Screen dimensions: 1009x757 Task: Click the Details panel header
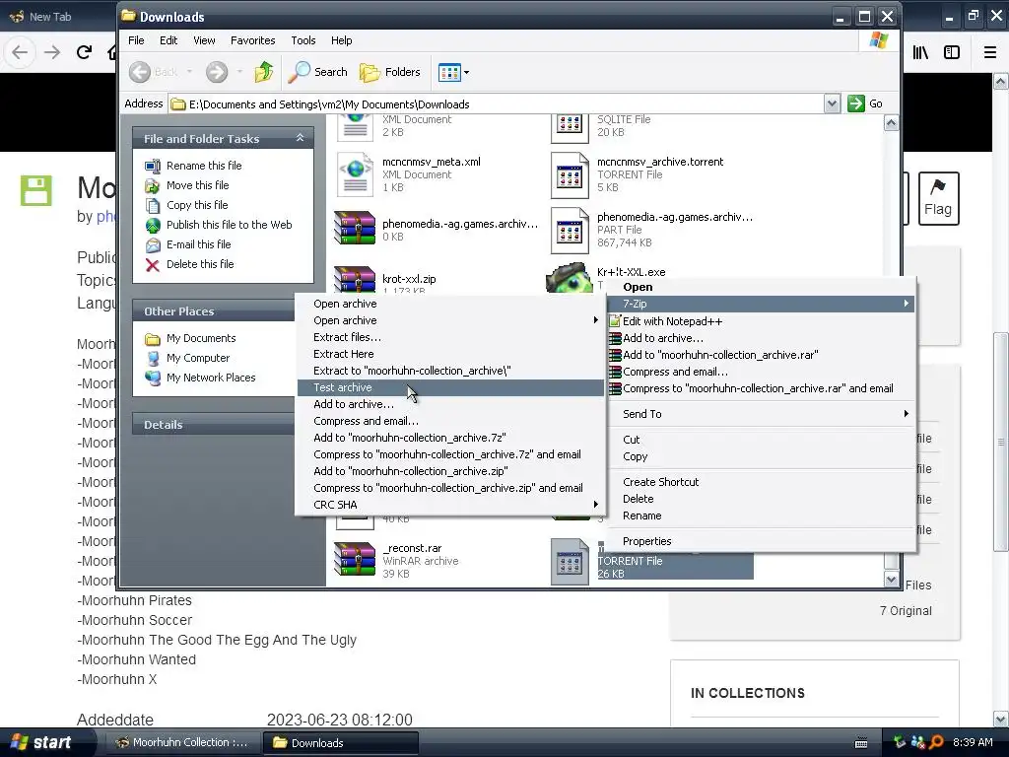pos(214,424)
